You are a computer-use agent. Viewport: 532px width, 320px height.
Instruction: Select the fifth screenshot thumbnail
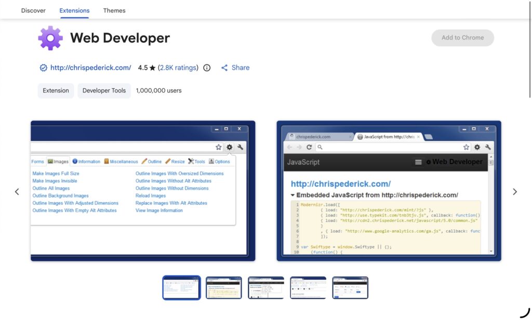350,288
